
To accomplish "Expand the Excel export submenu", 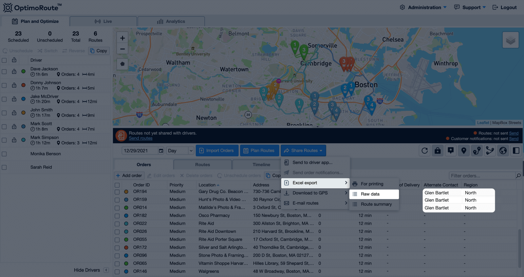I will [315, 183].
